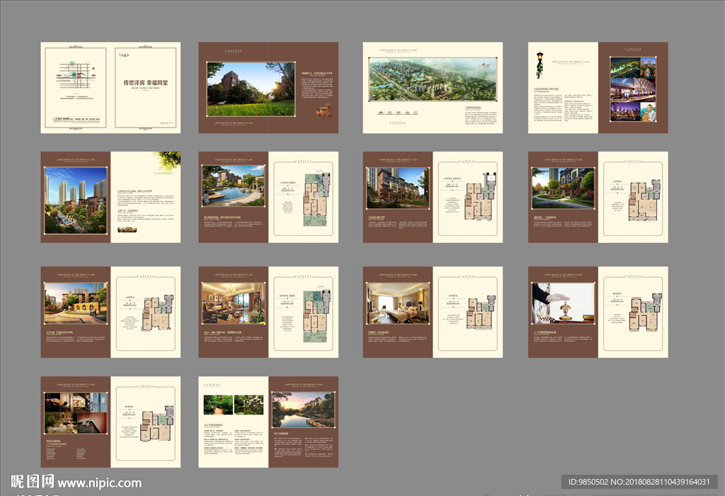Select the high-rise towers photo

[76, 200]
